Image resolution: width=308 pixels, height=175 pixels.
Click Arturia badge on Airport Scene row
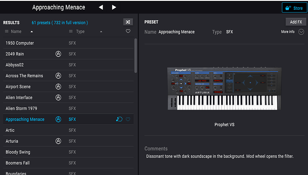click(58, 86)
